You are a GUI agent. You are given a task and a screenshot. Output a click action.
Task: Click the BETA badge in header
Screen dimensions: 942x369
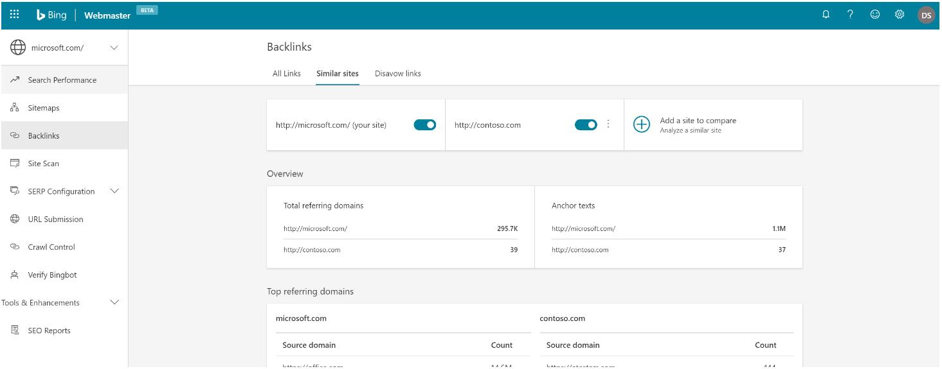(x=147, y=10)
